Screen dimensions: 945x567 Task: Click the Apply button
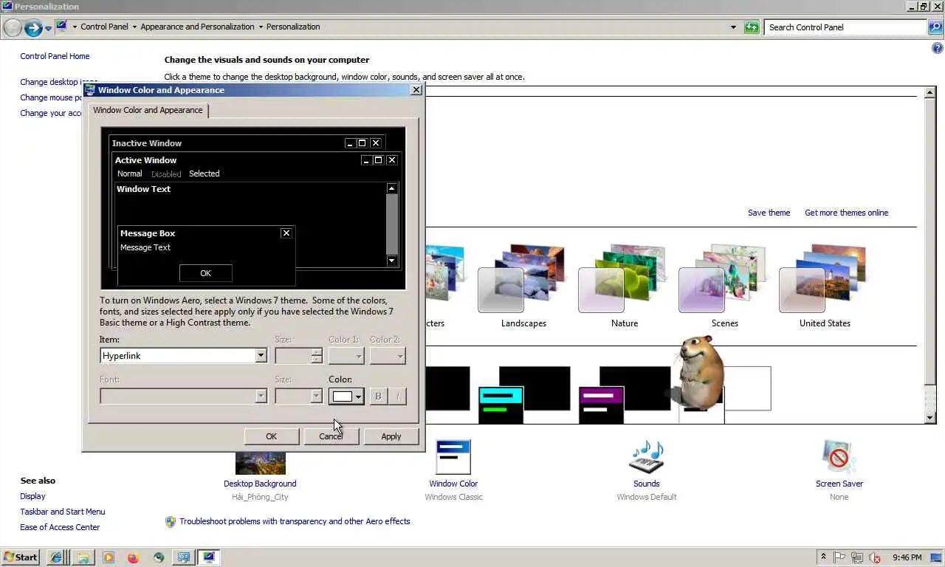391,436
